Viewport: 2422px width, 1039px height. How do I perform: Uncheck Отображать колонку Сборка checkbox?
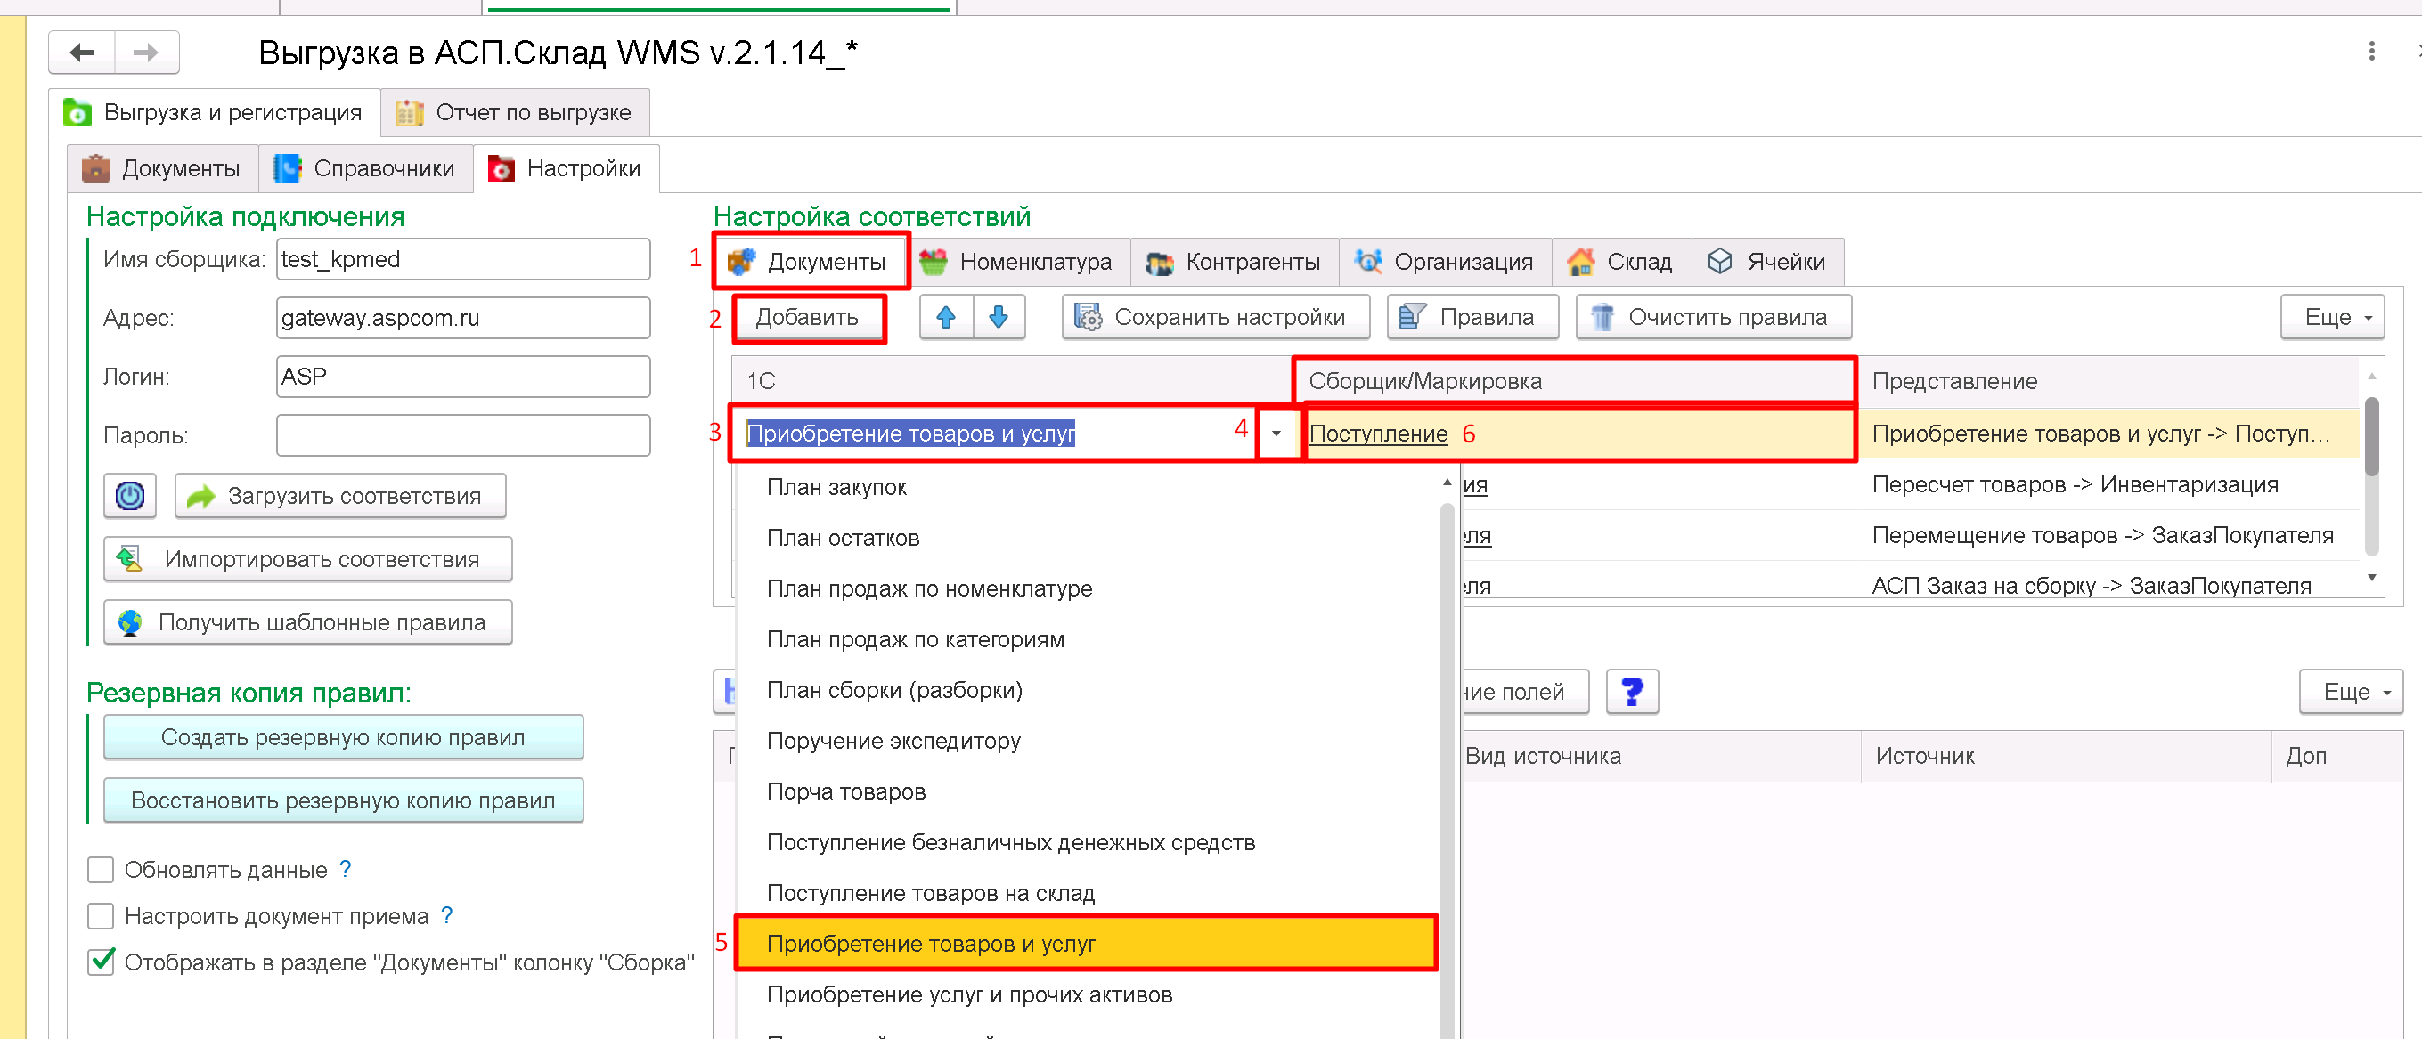[101, 962]
